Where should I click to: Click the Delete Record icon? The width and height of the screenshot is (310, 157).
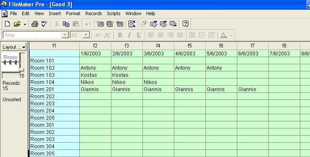[120, 24]
